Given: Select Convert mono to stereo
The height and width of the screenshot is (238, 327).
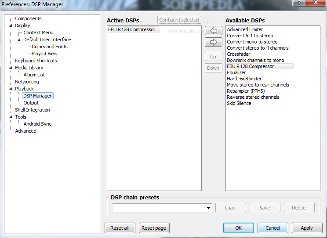Looking at the screenshot, I should pyautogui.click(x=252, y=42).
